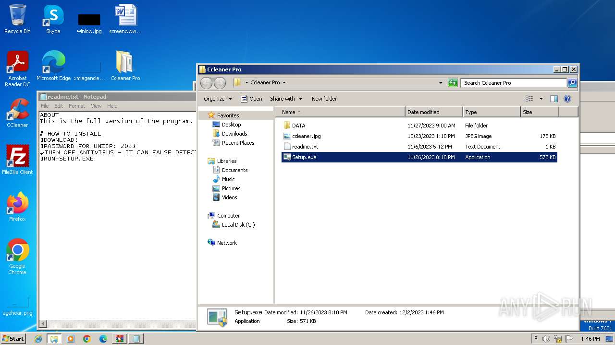
Task: Open the Help menu in Notepad
Action: coord(112,106)
